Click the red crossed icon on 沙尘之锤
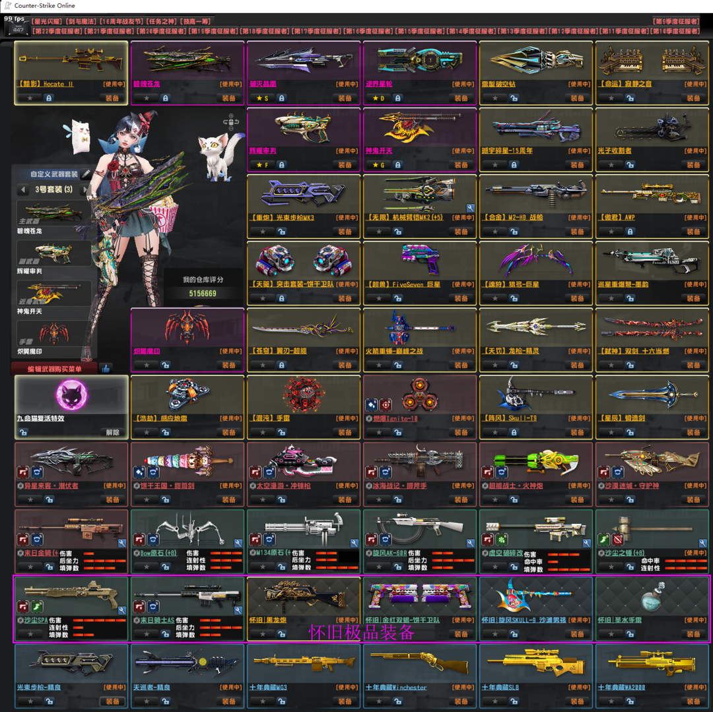 [x=618, y=539]
